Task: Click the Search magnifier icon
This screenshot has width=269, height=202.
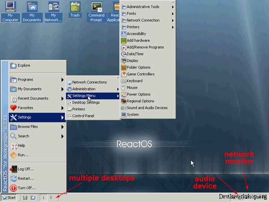Action: [x=13, y=136]
